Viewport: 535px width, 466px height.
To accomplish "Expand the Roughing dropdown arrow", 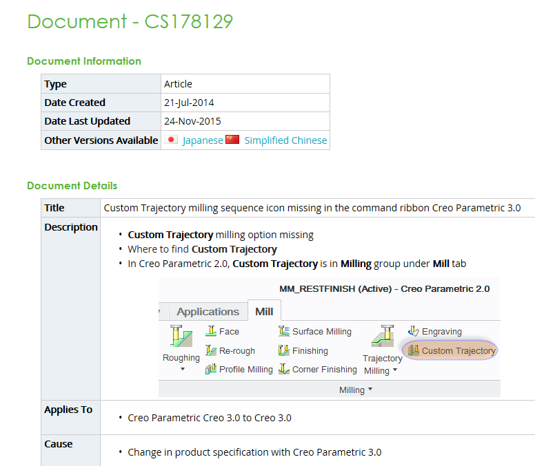I will [183, 369].
